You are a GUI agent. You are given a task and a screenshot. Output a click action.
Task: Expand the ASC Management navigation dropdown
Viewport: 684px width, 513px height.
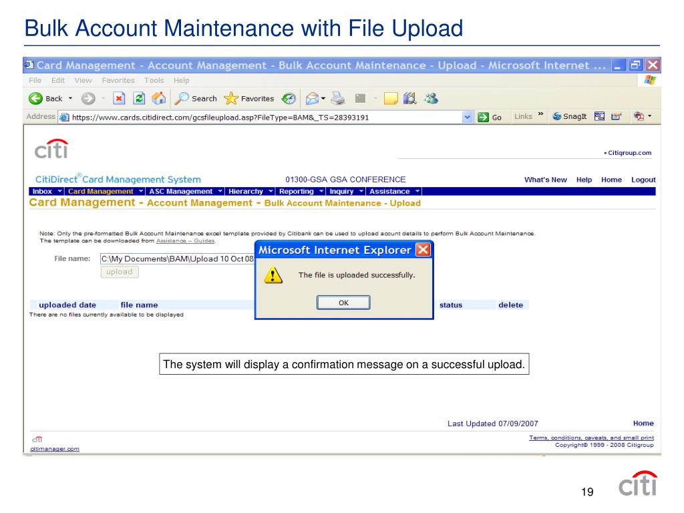pos(220,191)
